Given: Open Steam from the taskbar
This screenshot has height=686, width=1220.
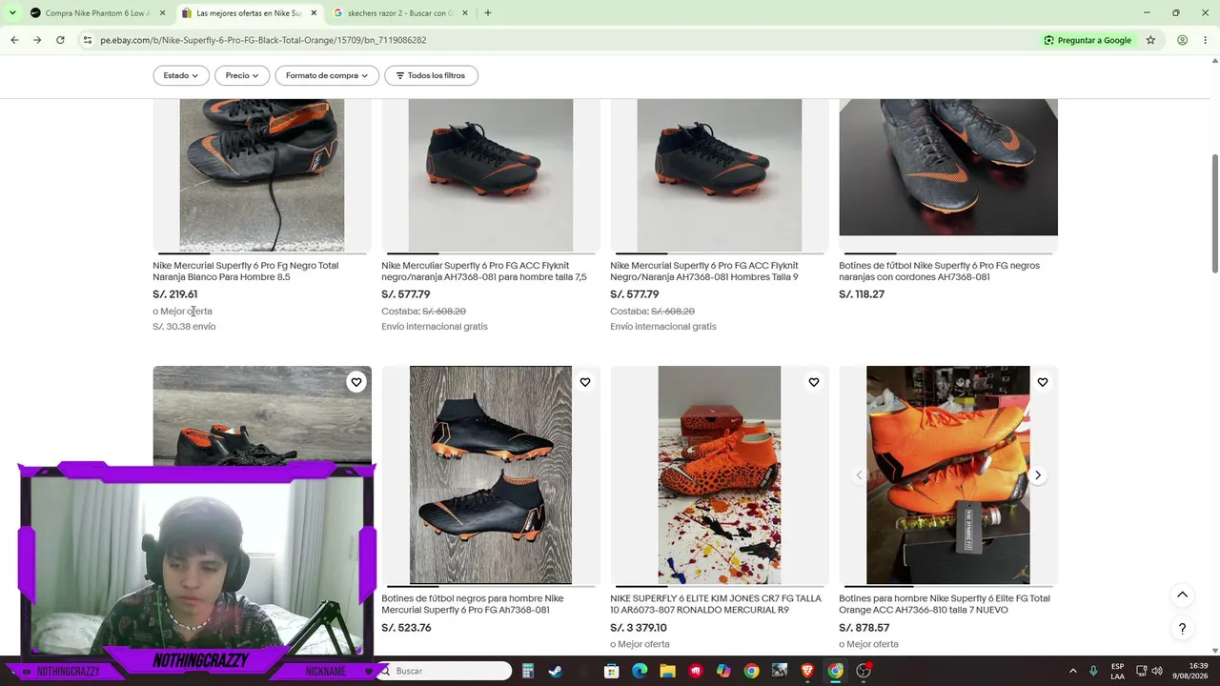Looking at the screenshot, I should point(555,671).
